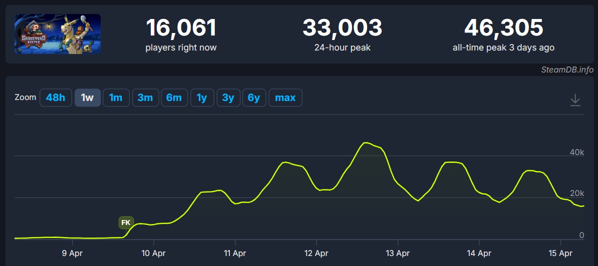Open the Graveyard Keeper game thumbnail

click(x=58, y=34)
